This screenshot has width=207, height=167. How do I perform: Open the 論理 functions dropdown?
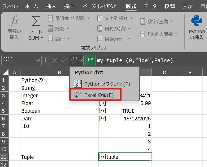(58, 39)
